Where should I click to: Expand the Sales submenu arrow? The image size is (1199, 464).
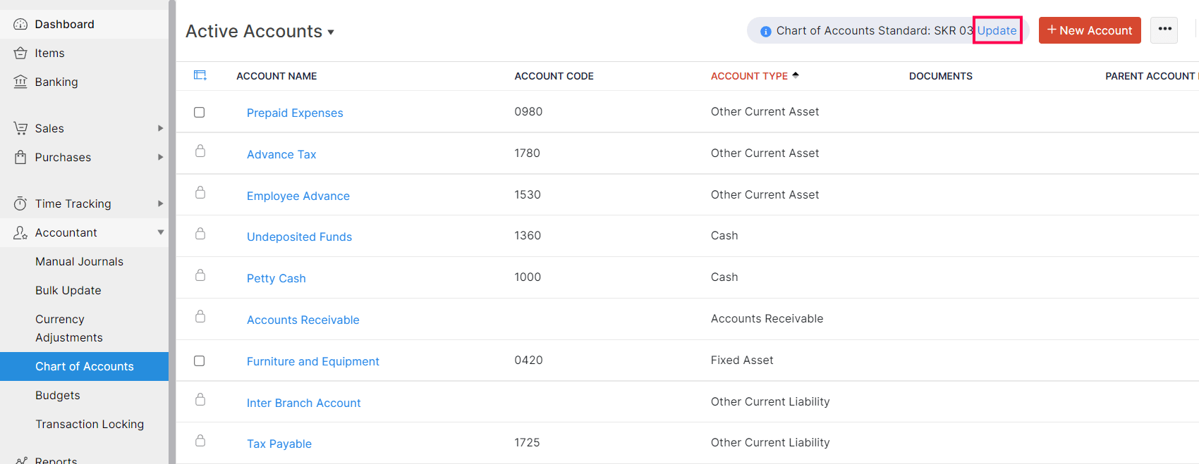coord(160,128)
